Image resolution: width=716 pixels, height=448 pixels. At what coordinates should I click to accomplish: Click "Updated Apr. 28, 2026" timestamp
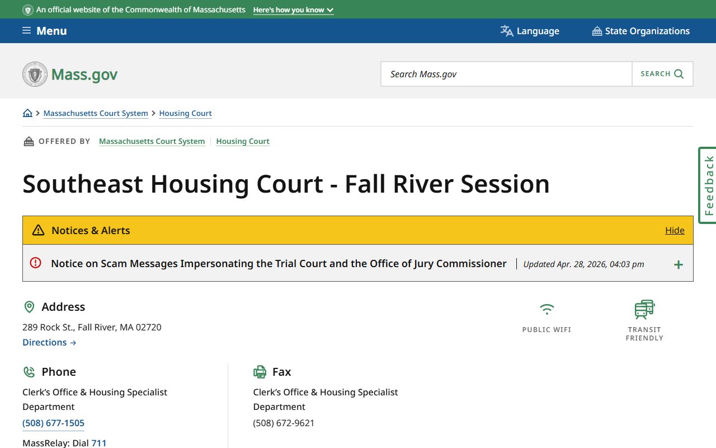click(x=583, y=264)
